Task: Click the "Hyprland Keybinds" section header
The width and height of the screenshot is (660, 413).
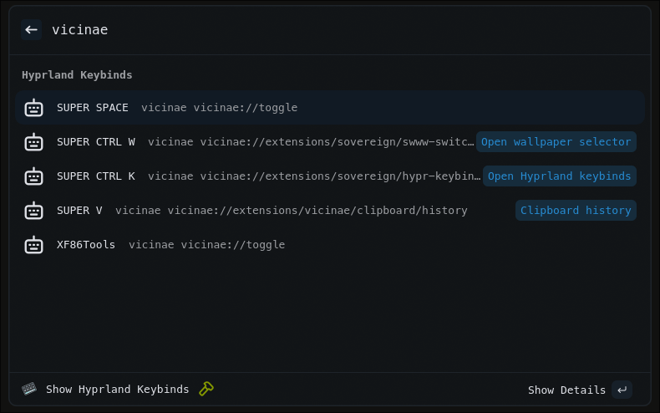Action: pyautogui.click(x=77, y=75)
